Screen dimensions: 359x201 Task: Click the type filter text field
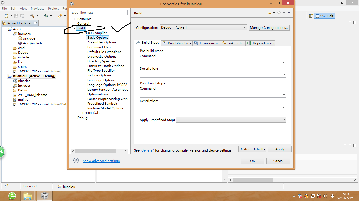(99, 13)
